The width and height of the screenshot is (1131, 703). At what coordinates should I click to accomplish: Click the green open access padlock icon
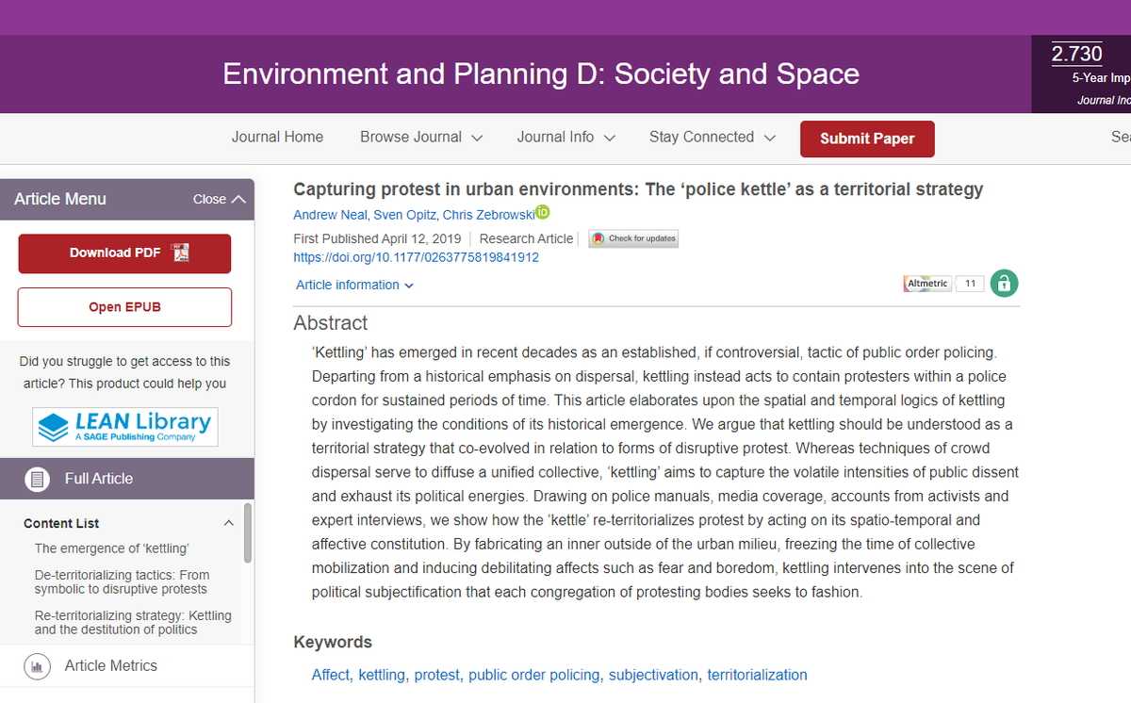(1004, 283)
